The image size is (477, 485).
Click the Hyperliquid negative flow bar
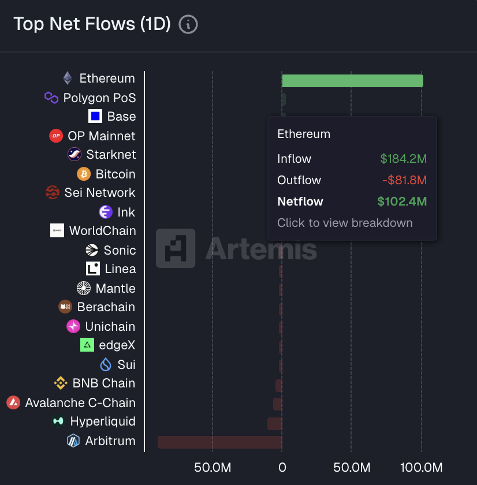(x=275, y=424)
